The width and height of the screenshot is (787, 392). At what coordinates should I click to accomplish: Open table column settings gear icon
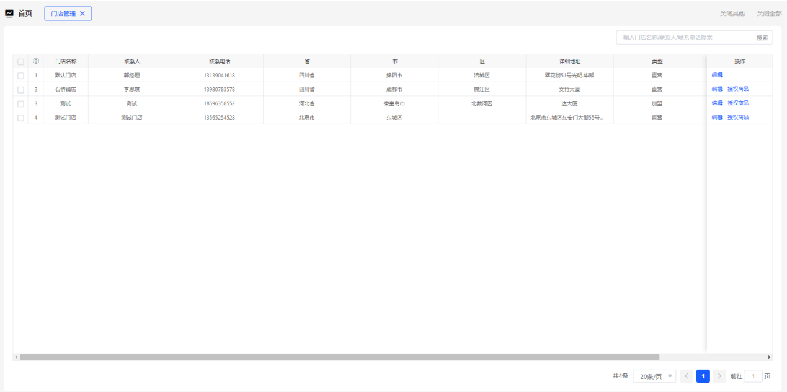point(36,61)
